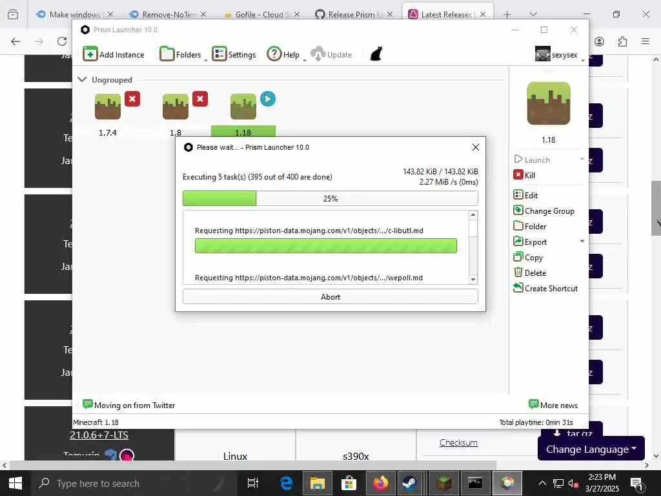Abort the running tasks

tap(330, 296)
